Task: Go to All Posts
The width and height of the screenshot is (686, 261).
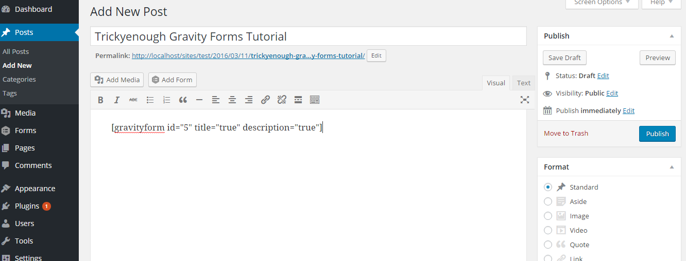Action: click(x=15, y=51)
